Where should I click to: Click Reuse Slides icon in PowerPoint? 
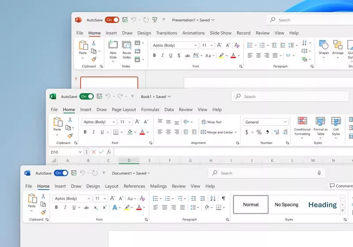[127, 45]
